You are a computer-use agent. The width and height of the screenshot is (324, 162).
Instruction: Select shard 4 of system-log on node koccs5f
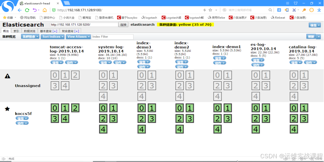(x=103, y=129)
